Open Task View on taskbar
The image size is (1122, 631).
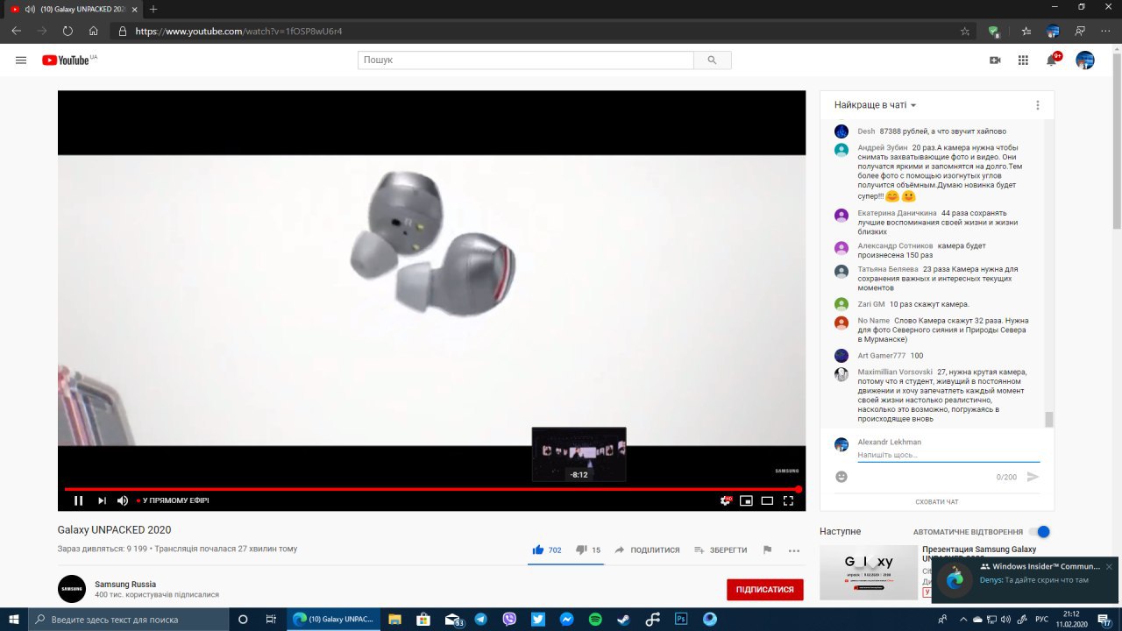pos(272,619)
